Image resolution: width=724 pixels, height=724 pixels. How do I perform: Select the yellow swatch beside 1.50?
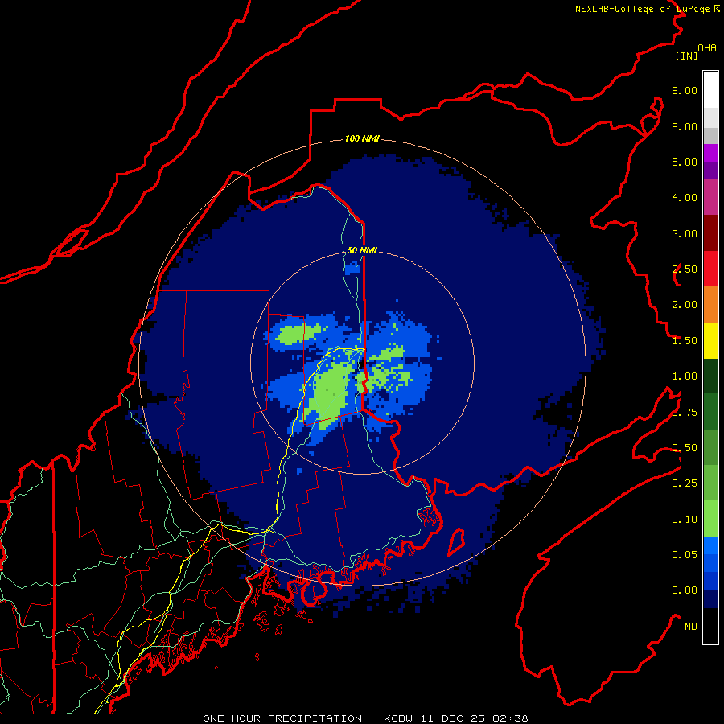pos(710,341)
